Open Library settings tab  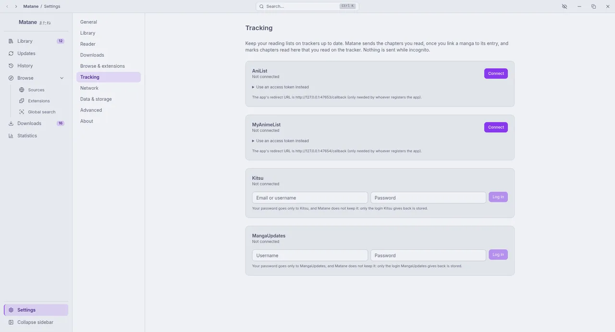(109, 33)
